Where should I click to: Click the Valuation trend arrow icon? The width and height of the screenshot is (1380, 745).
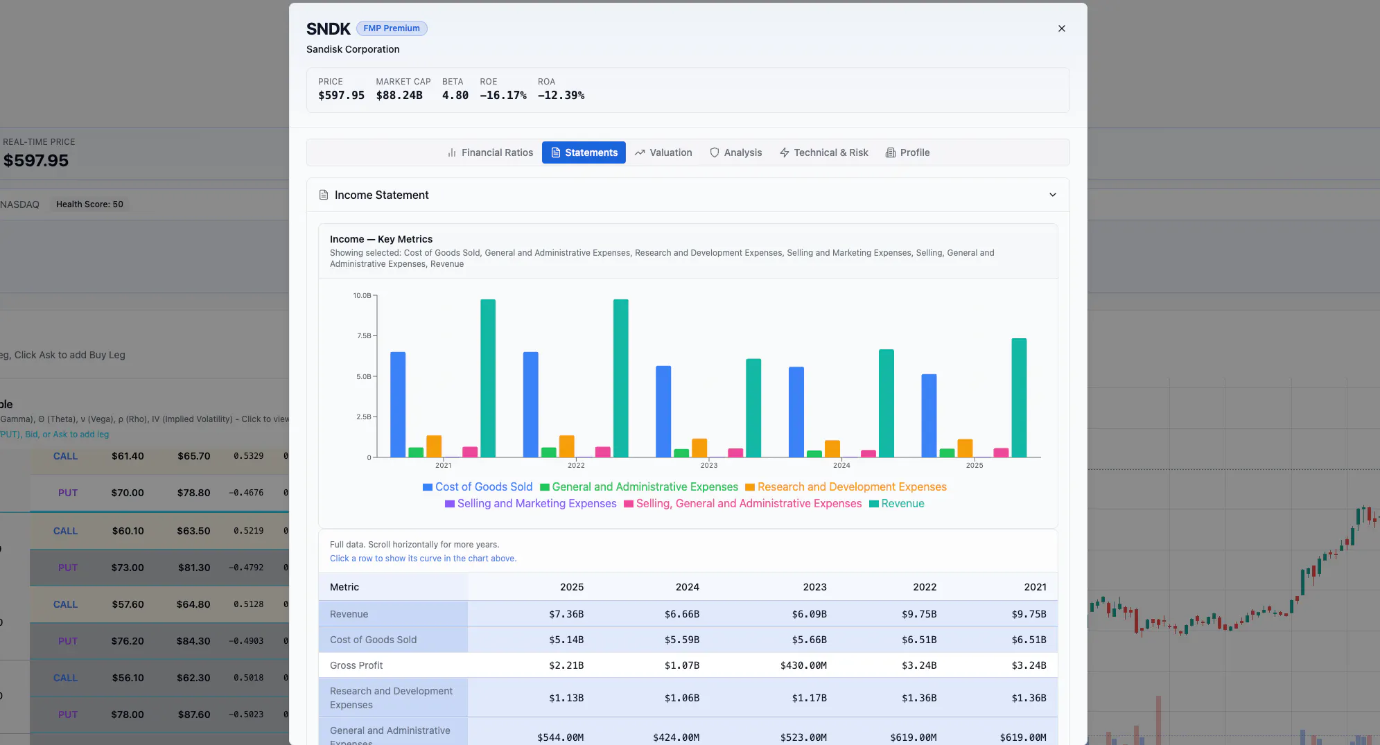pos(640,152)
